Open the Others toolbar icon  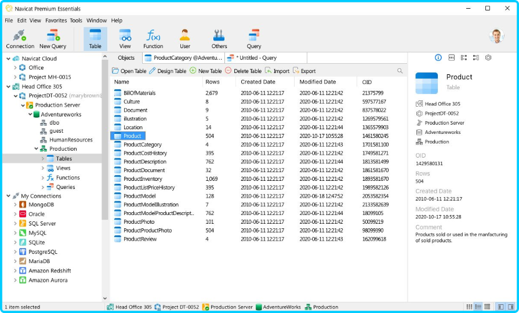[x=219, y=38]
